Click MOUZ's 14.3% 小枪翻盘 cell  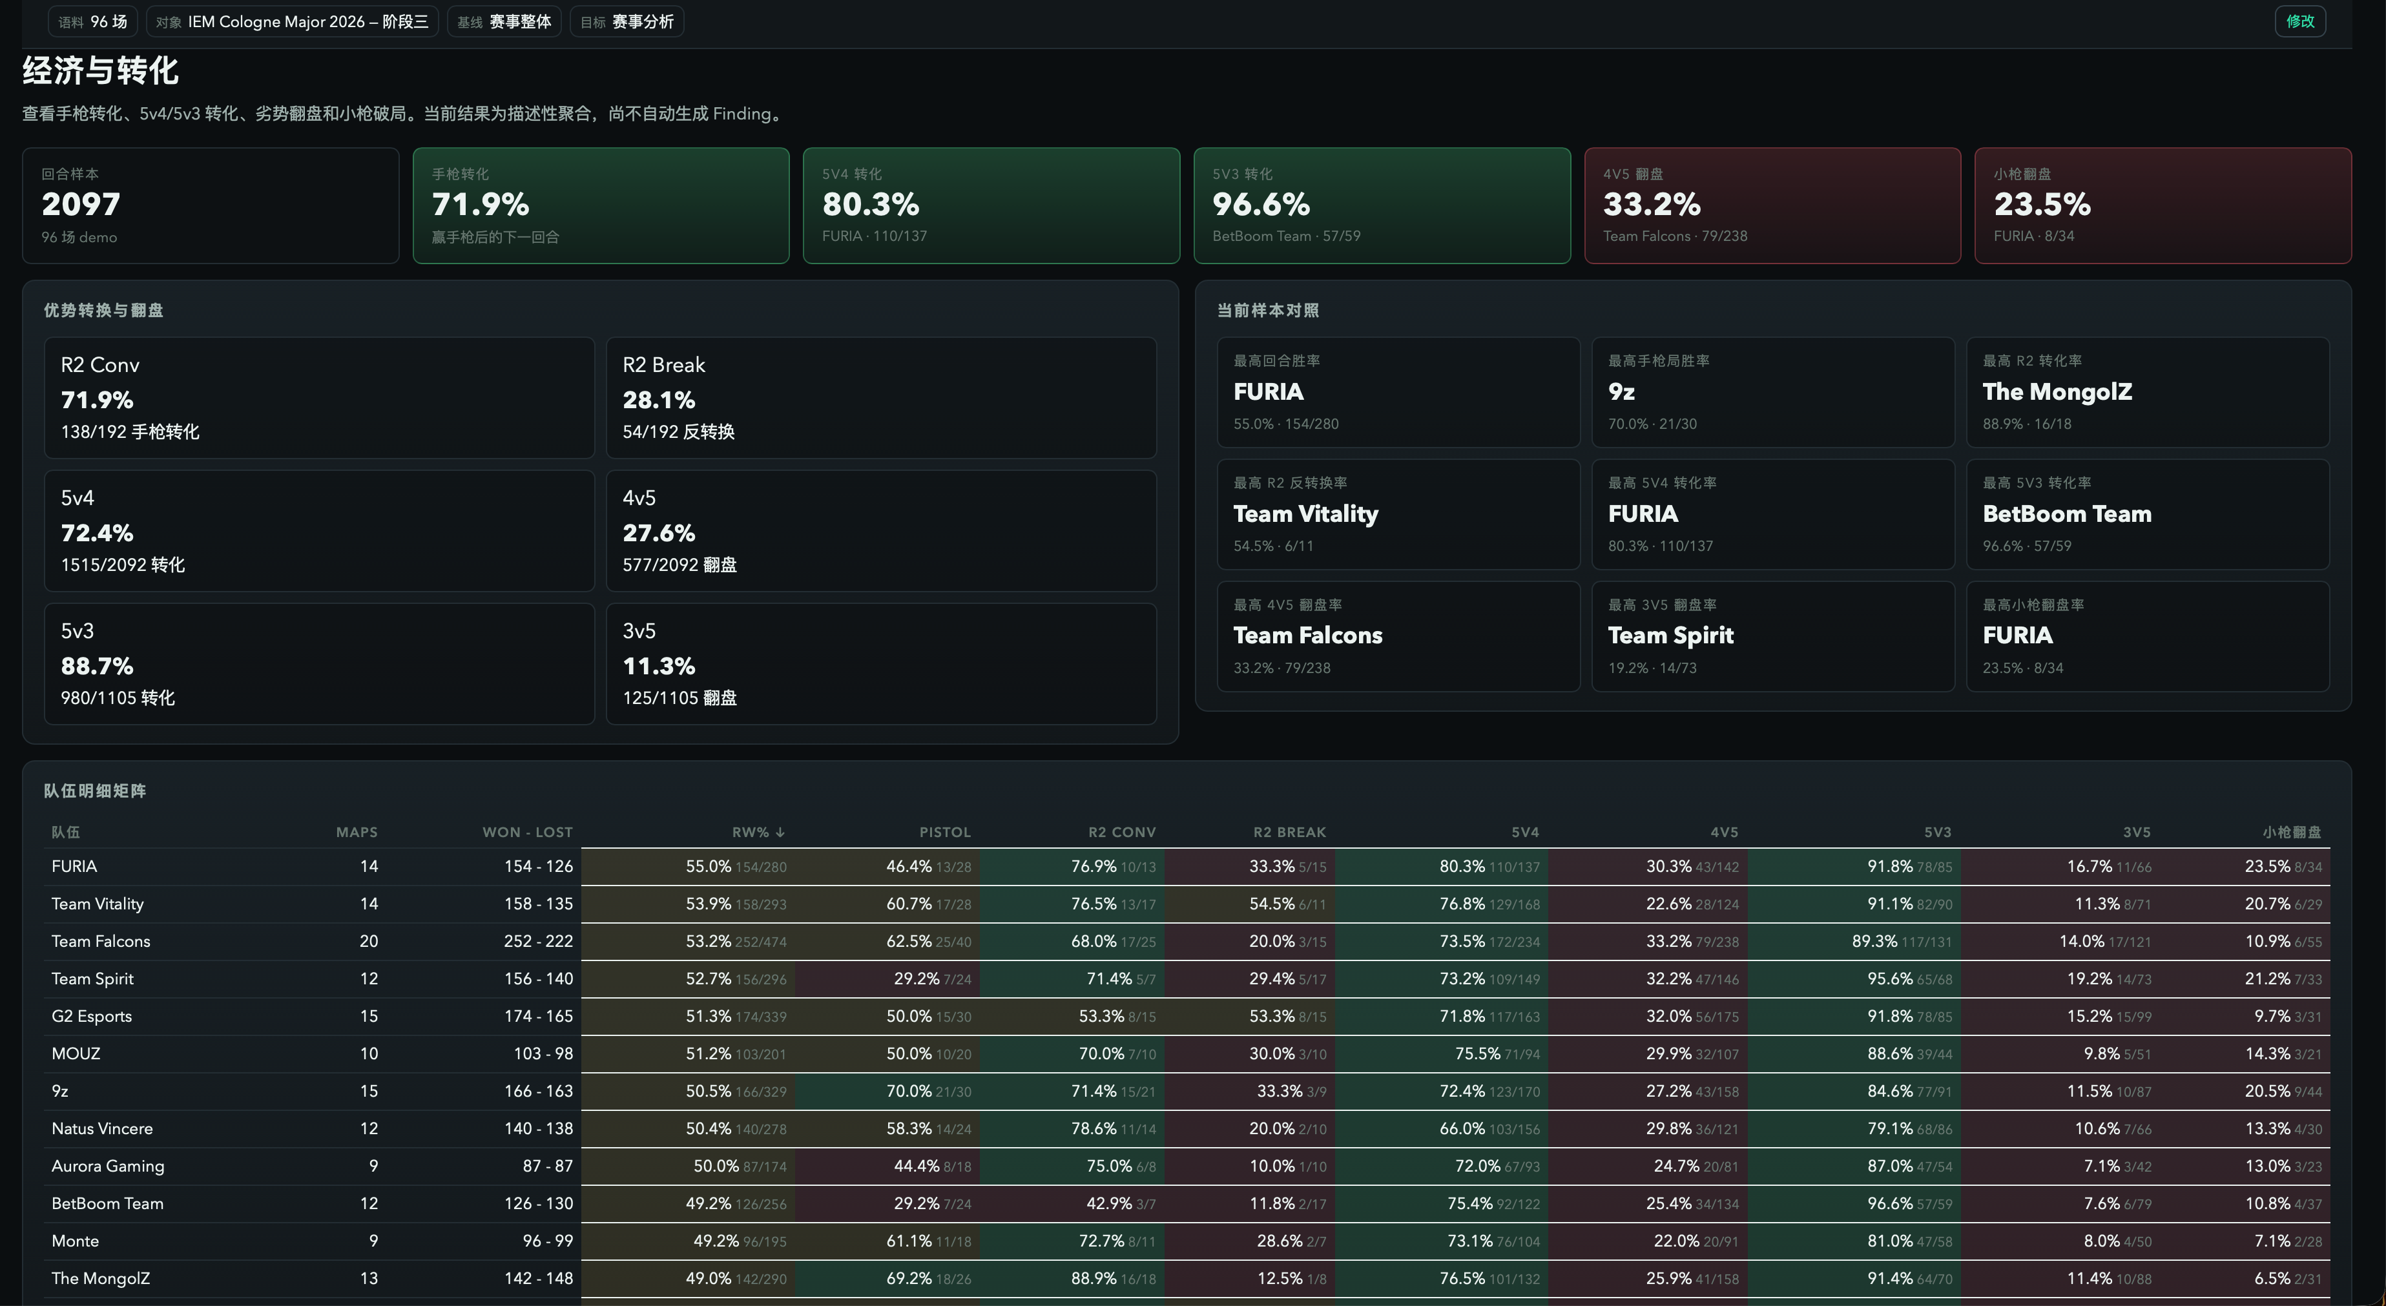[x=2245, y=1054]
